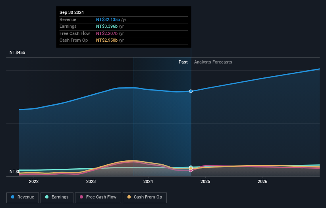Image resolution: width=326 pixels, height=208 pixels.
Task: Toggle the Cash From Op legend button
Action: [x=145, y=197]
